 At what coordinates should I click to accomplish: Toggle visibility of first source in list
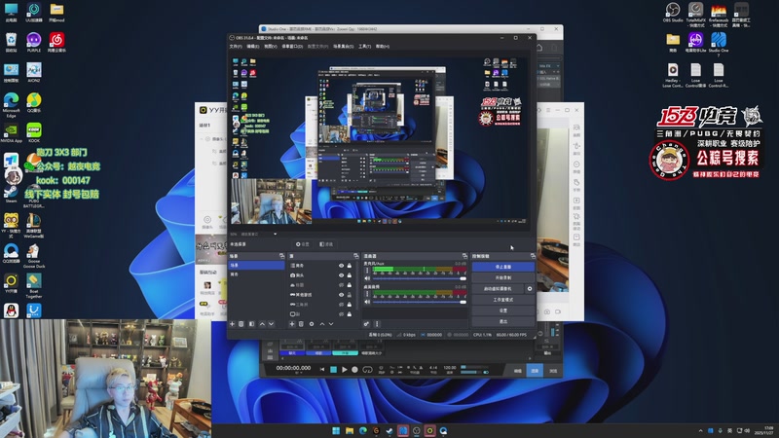(x=342, y=266)
